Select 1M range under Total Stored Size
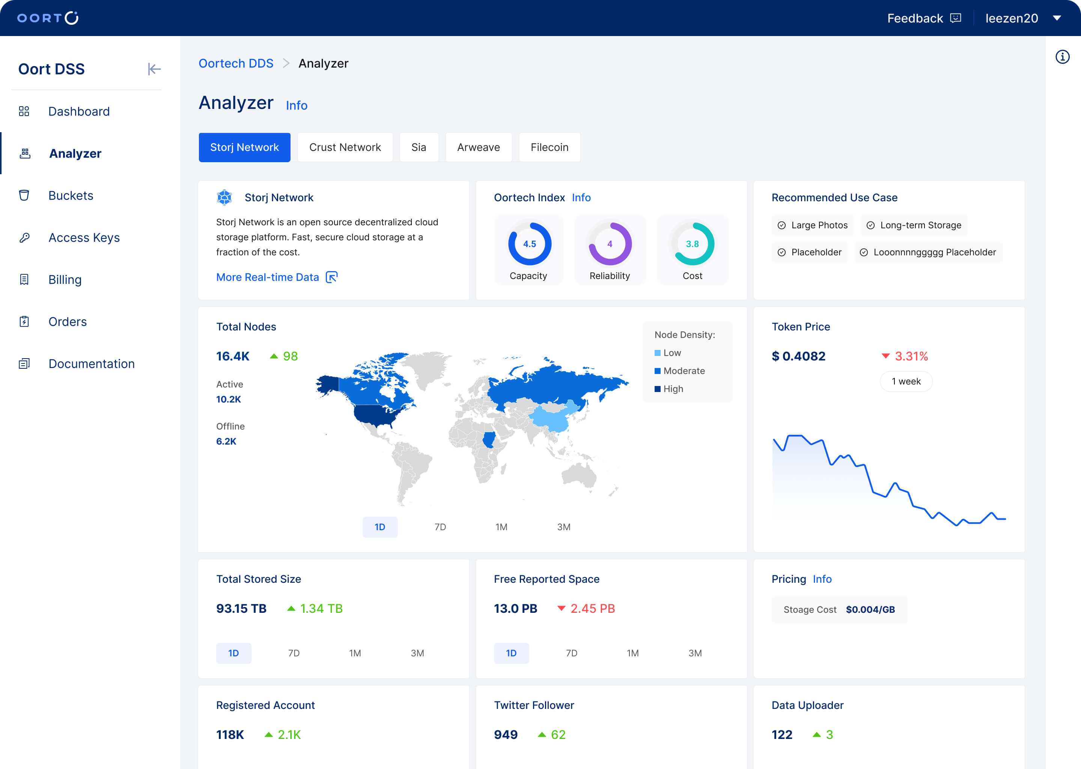The width and height of the screenshot is (1081, 769). pos(354,653)
